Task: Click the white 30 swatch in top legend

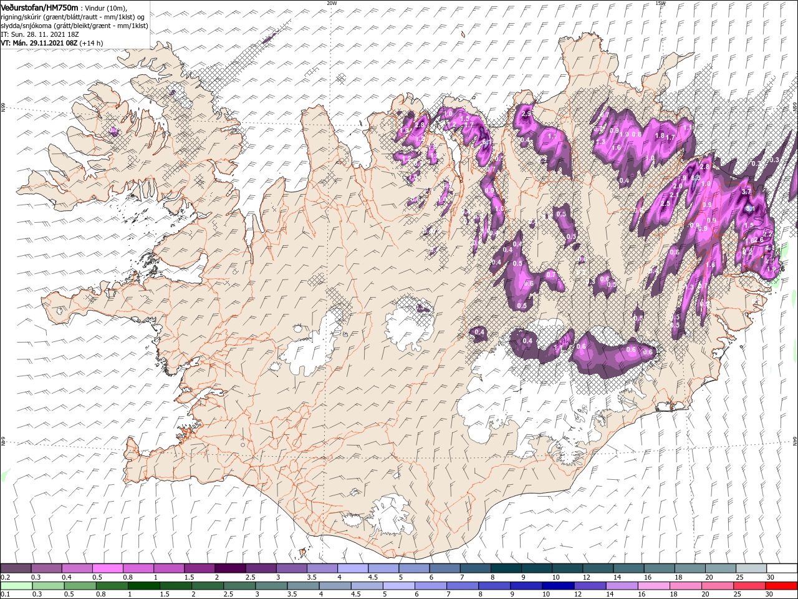Action: [x=782, y=568]
